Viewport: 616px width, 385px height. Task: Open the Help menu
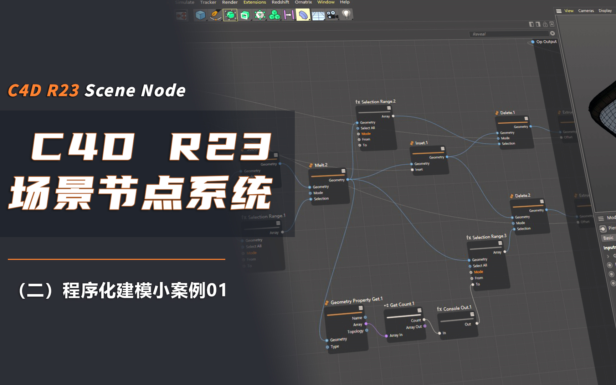pyautogui.click(x=345, y=2)
